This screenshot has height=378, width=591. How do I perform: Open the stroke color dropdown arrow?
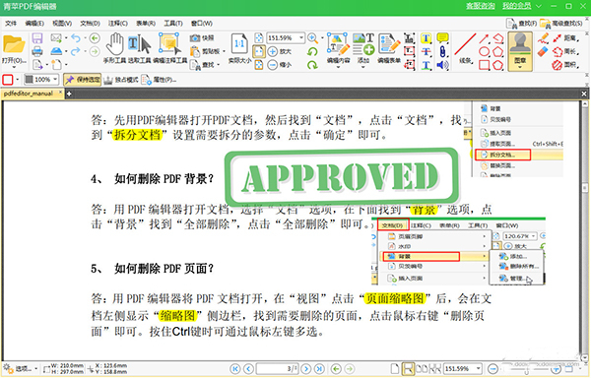click(x=17, y=80)
